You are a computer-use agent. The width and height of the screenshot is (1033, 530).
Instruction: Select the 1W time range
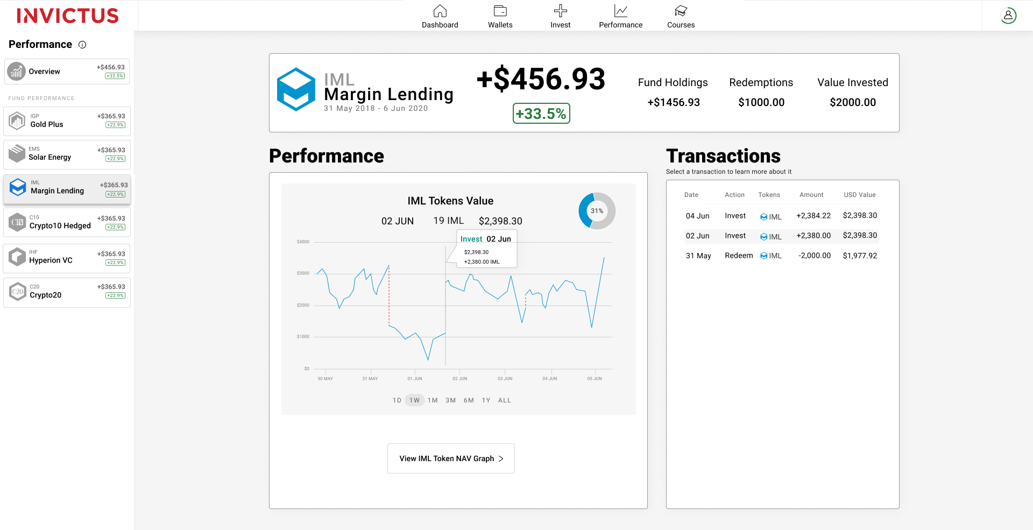click(x=414, y=400)
